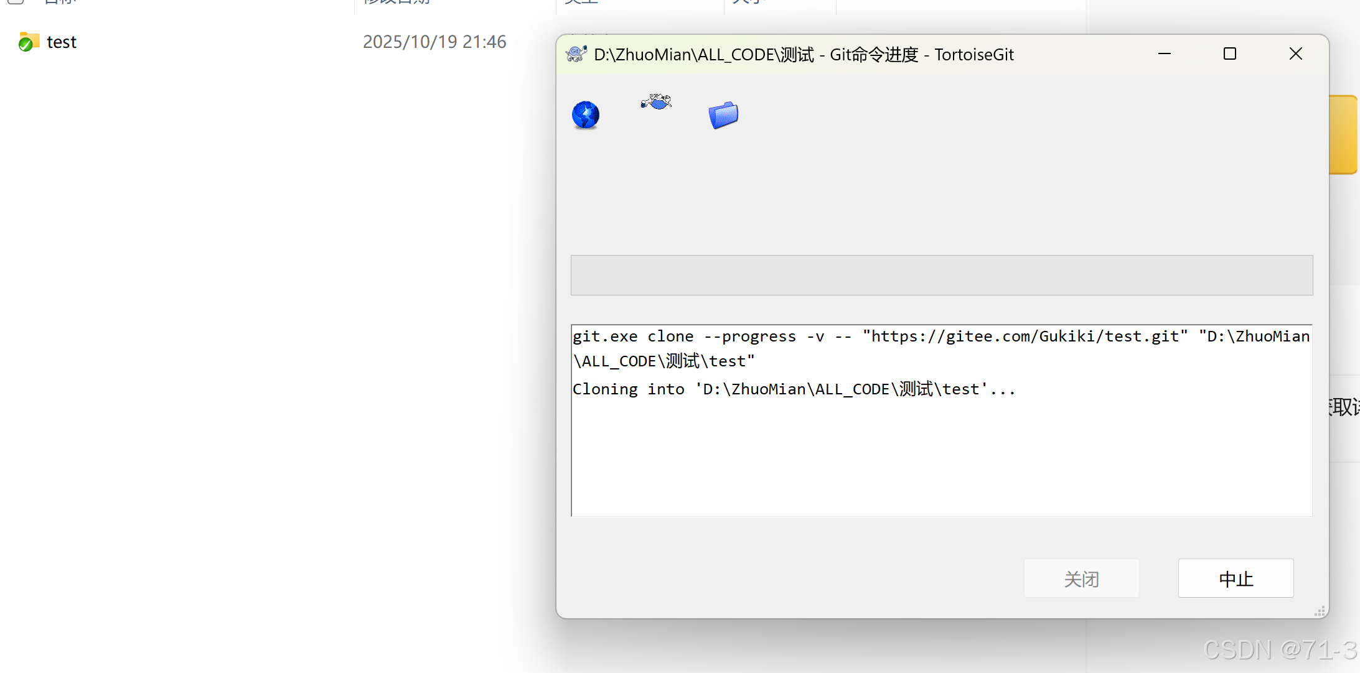Click the blue folder icon in dialog
1360x673 pixels.
click(x=723, y=115)
